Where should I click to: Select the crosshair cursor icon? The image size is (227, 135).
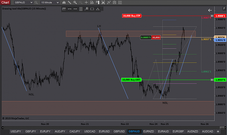(x=86, y=3)
